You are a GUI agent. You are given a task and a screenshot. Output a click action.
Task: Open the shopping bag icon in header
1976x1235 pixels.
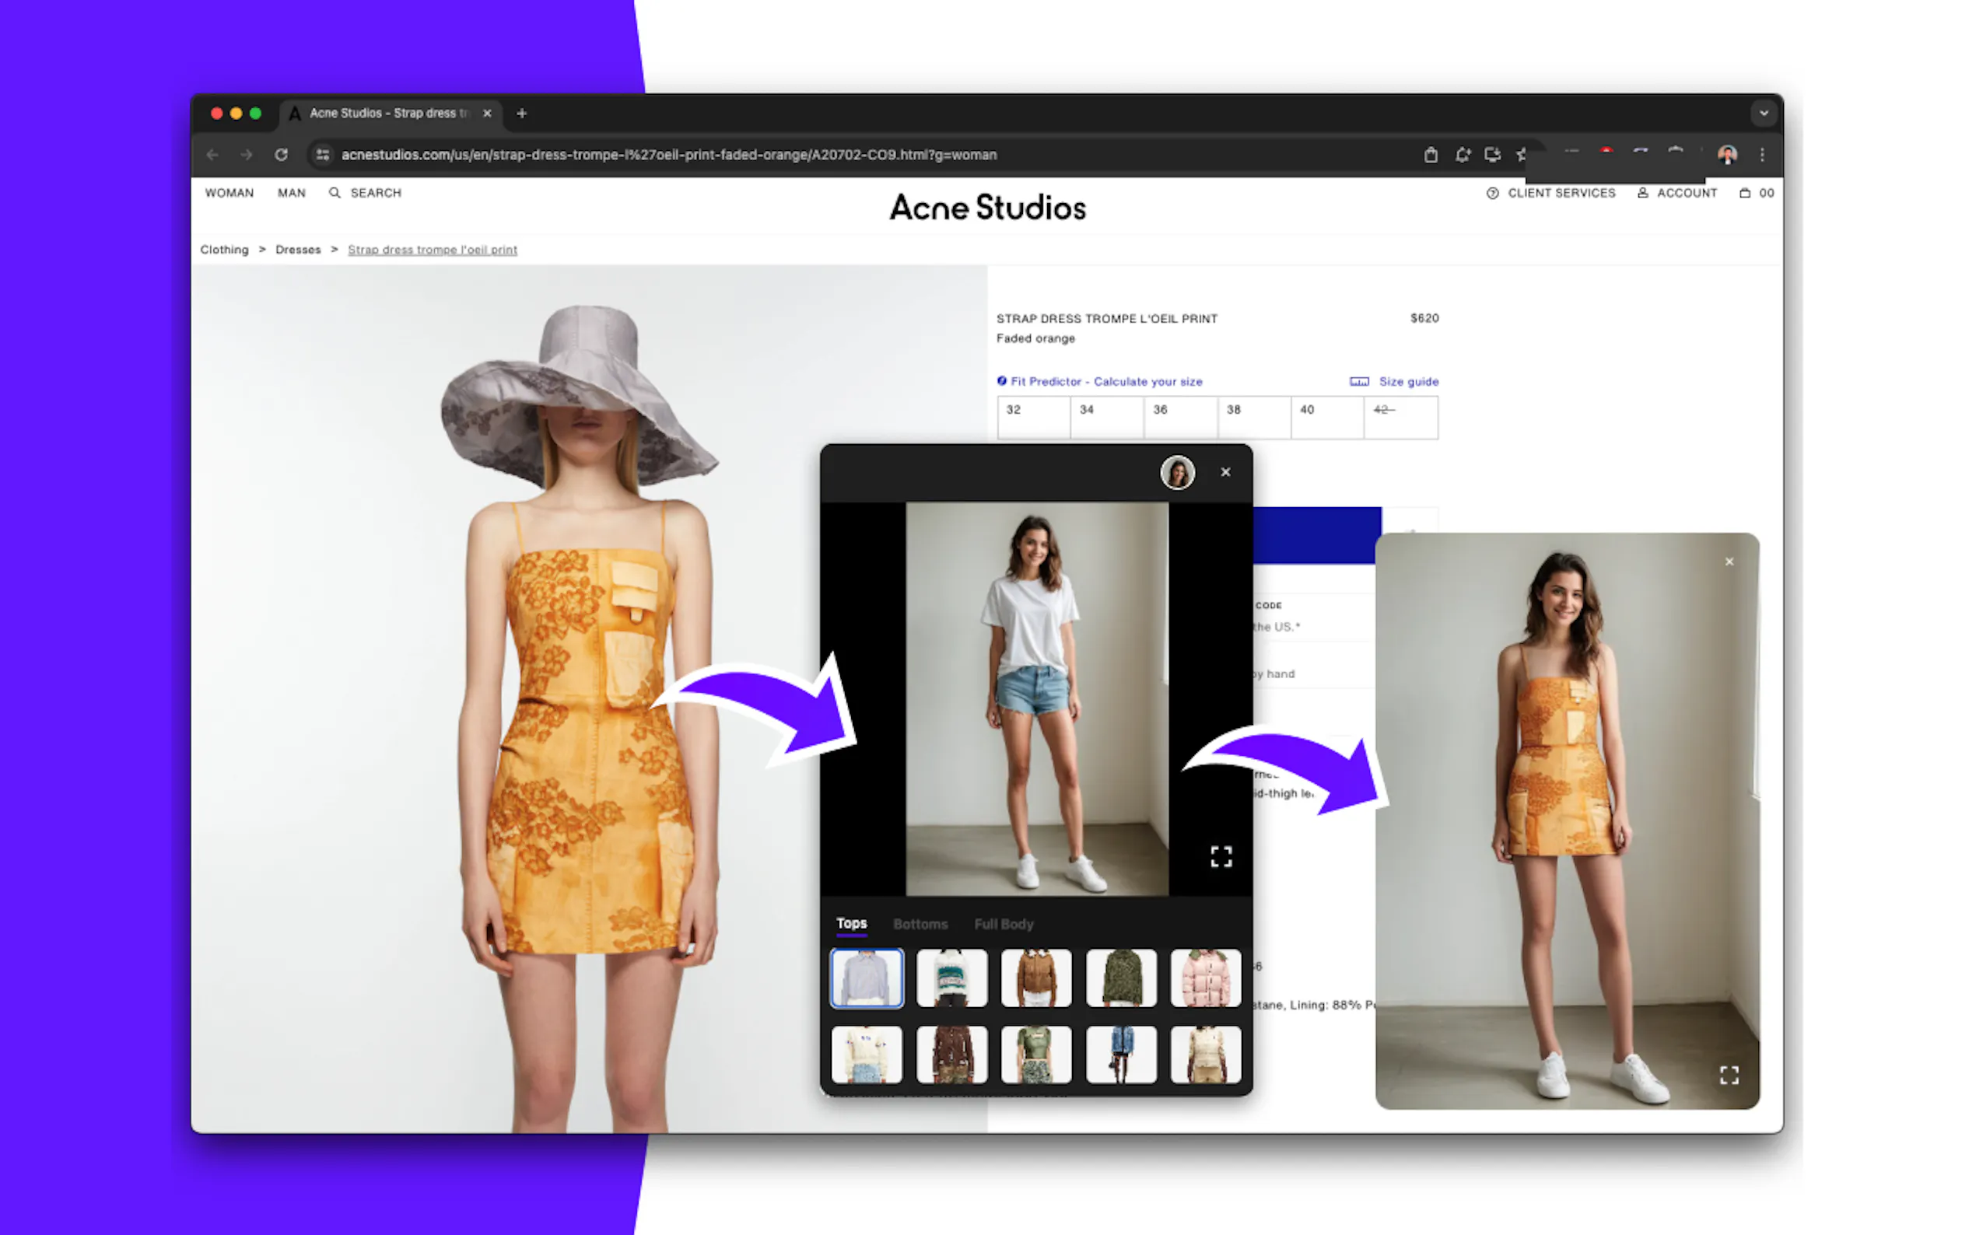[1744, 193]
